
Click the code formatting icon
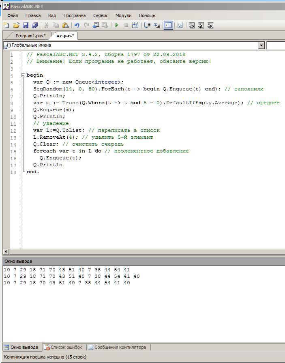pos(180,25)
